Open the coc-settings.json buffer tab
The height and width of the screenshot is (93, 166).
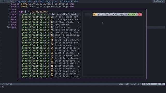pyautogui.click(x=46, y=1)
